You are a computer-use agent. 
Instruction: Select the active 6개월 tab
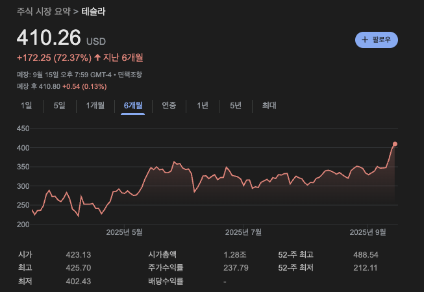point(133,106)
